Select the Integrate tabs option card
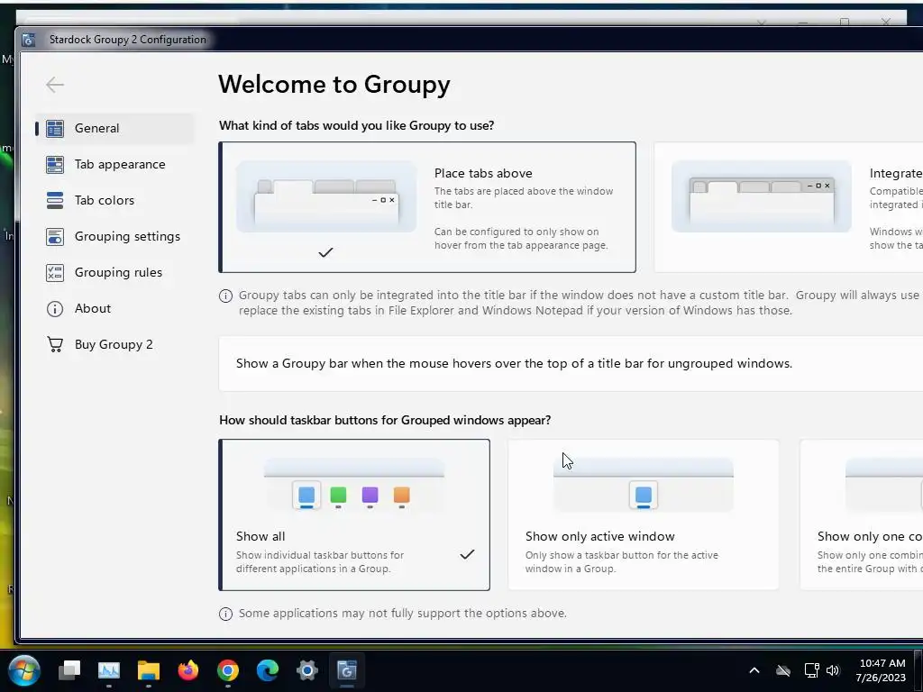 789,207
